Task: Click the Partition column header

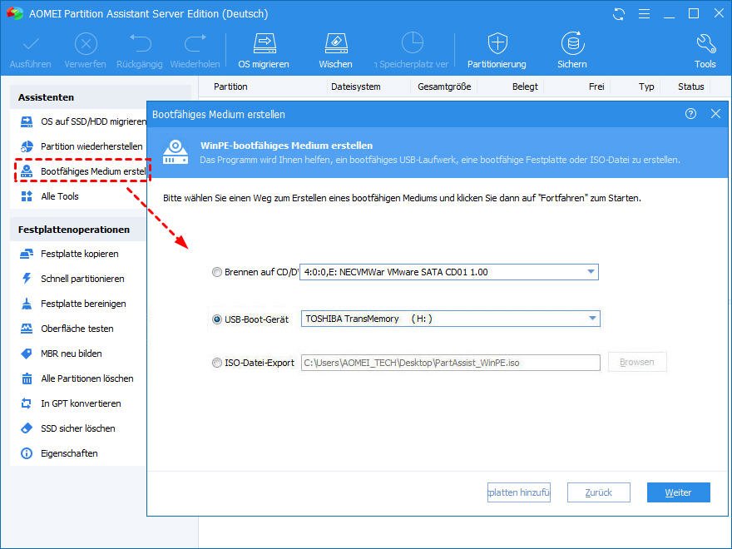Action: click(230, 87)
